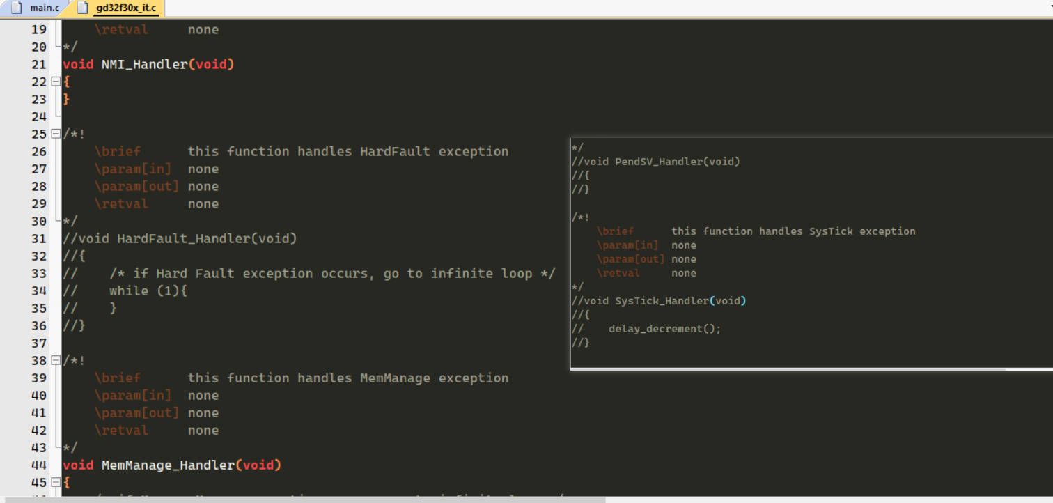The image size is (1053, 503).
Task: Click \retval in the popup preview
Action: coord(618,273)
